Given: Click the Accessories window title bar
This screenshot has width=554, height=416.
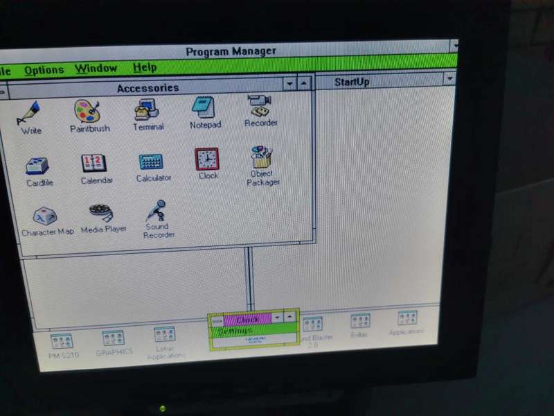Looking at the screenshot, I should click(x=145, y=89).
